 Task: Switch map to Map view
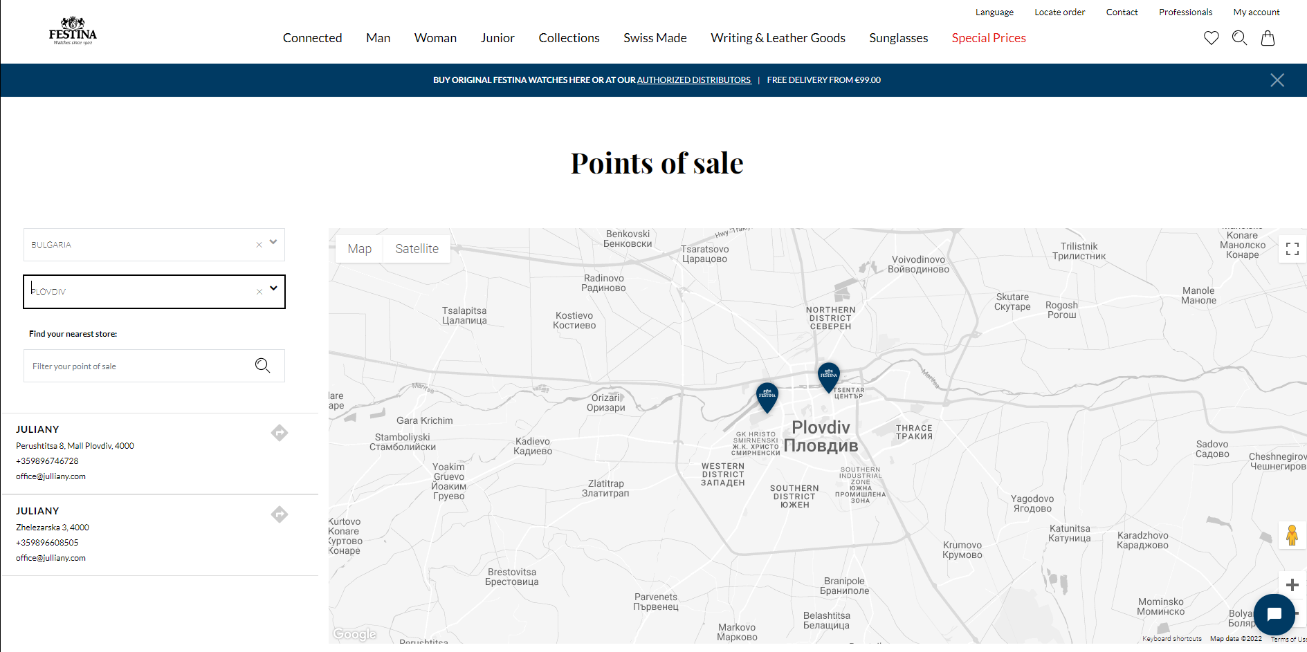pos(359,249)
